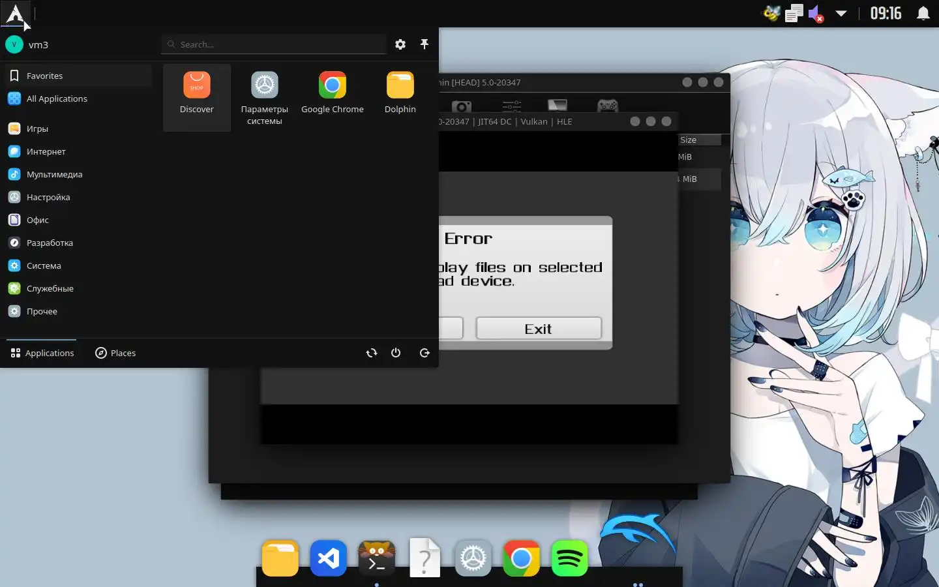Open the config sliders icon in Dolphin toolbar
Image resolution: width=939 pixels, height=587 pixels.
[x=512, y=106]
